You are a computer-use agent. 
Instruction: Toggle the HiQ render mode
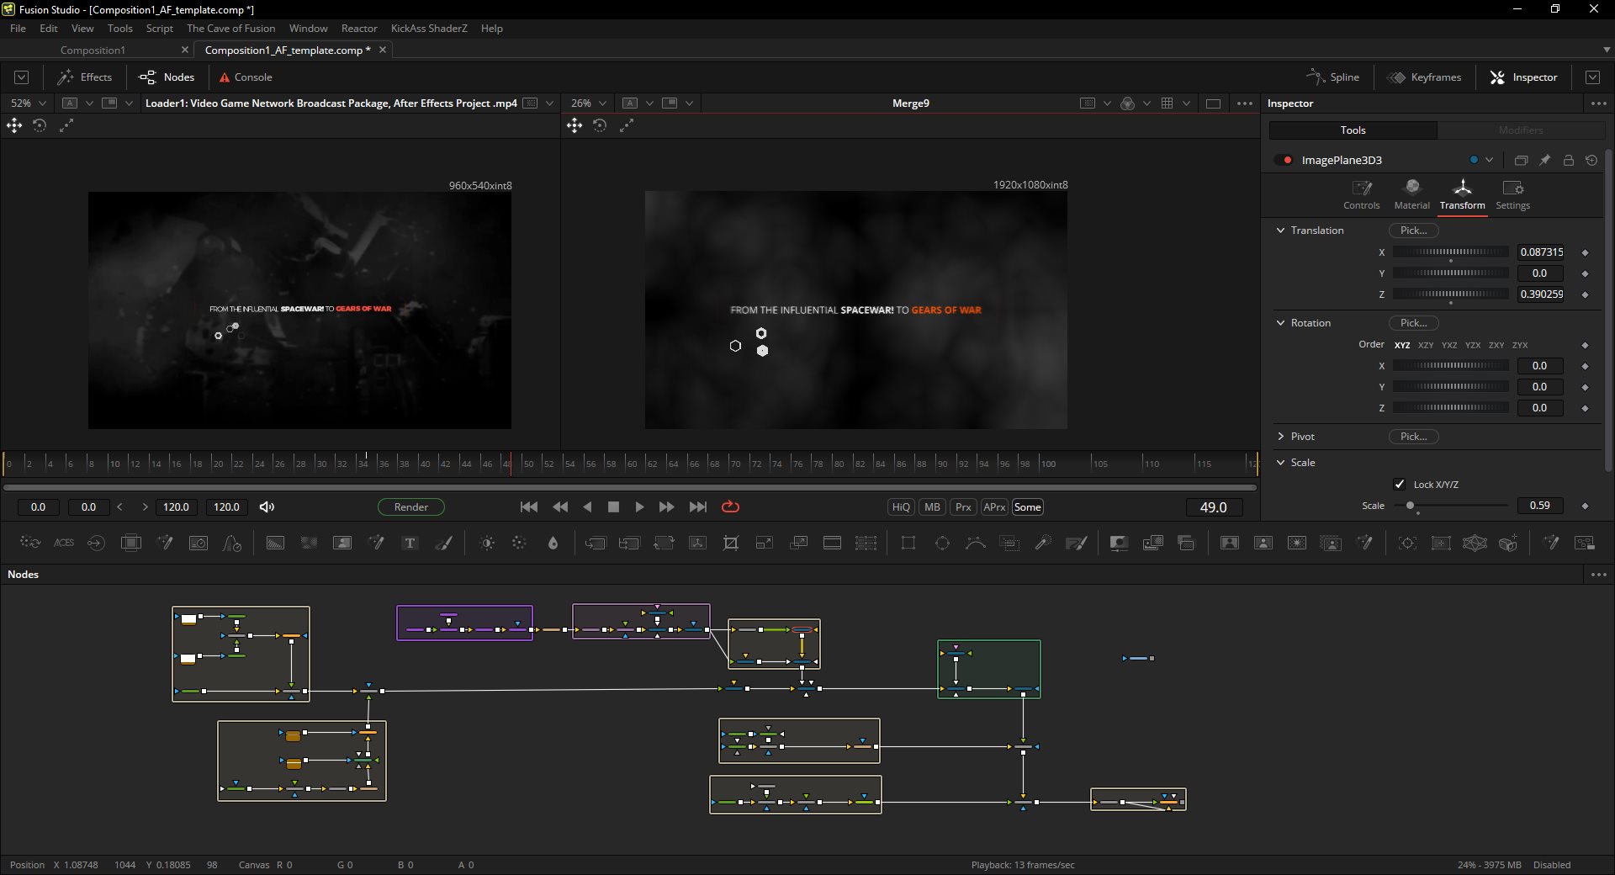point(901,506)
